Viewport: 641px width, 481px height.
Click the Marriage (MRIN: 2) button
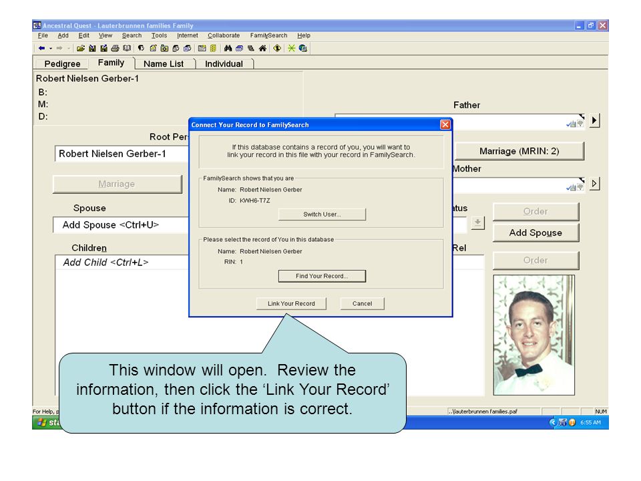tap(519, 152)
